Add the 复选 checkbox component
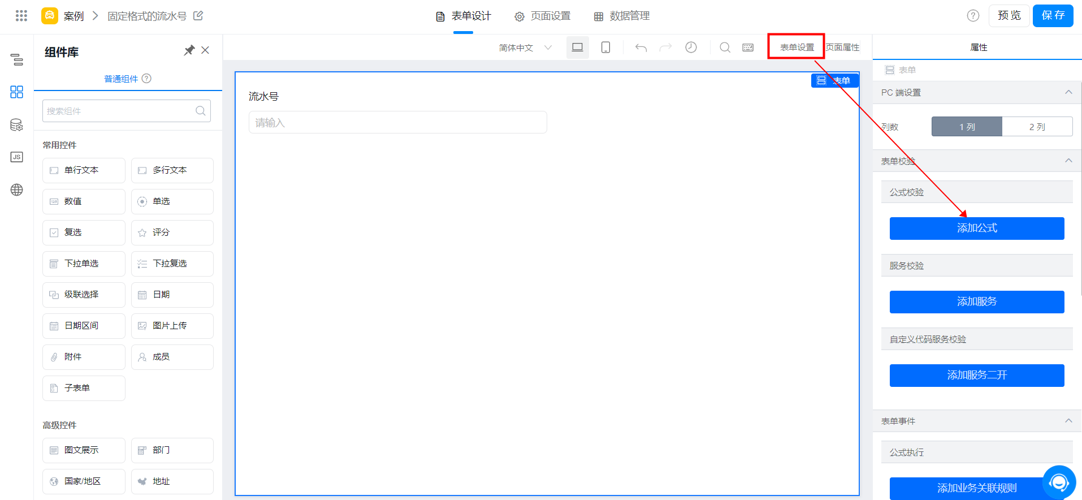This screenshot has height=500, width=1082. (84, 232)
